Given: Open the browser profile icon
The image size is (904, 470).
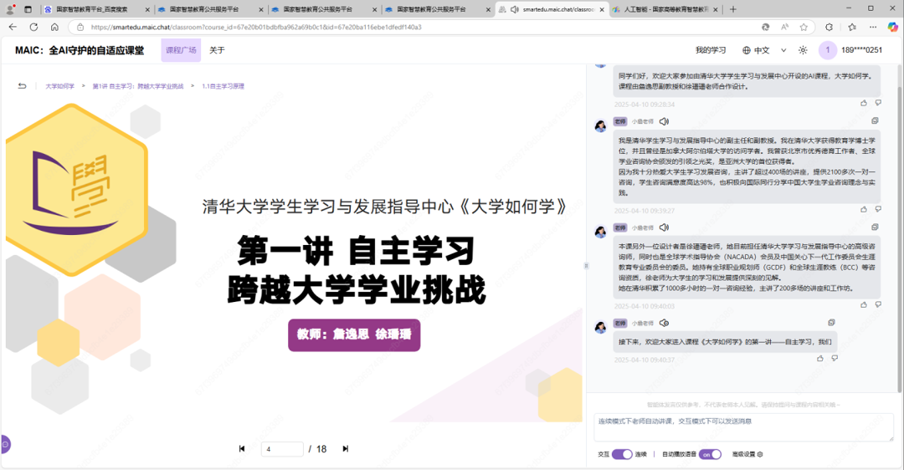Looking at the screenshot, I should coord(10,9).
